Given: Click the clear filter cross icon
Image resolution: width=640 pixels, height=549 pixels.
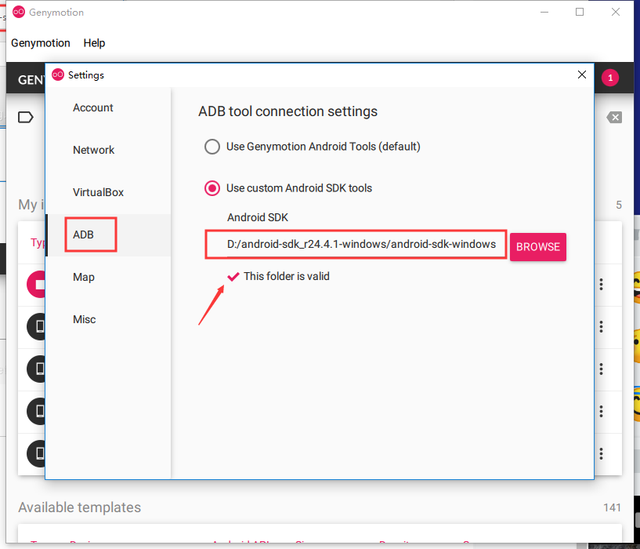Looking at the screenshot, I should tap(616, 117).
